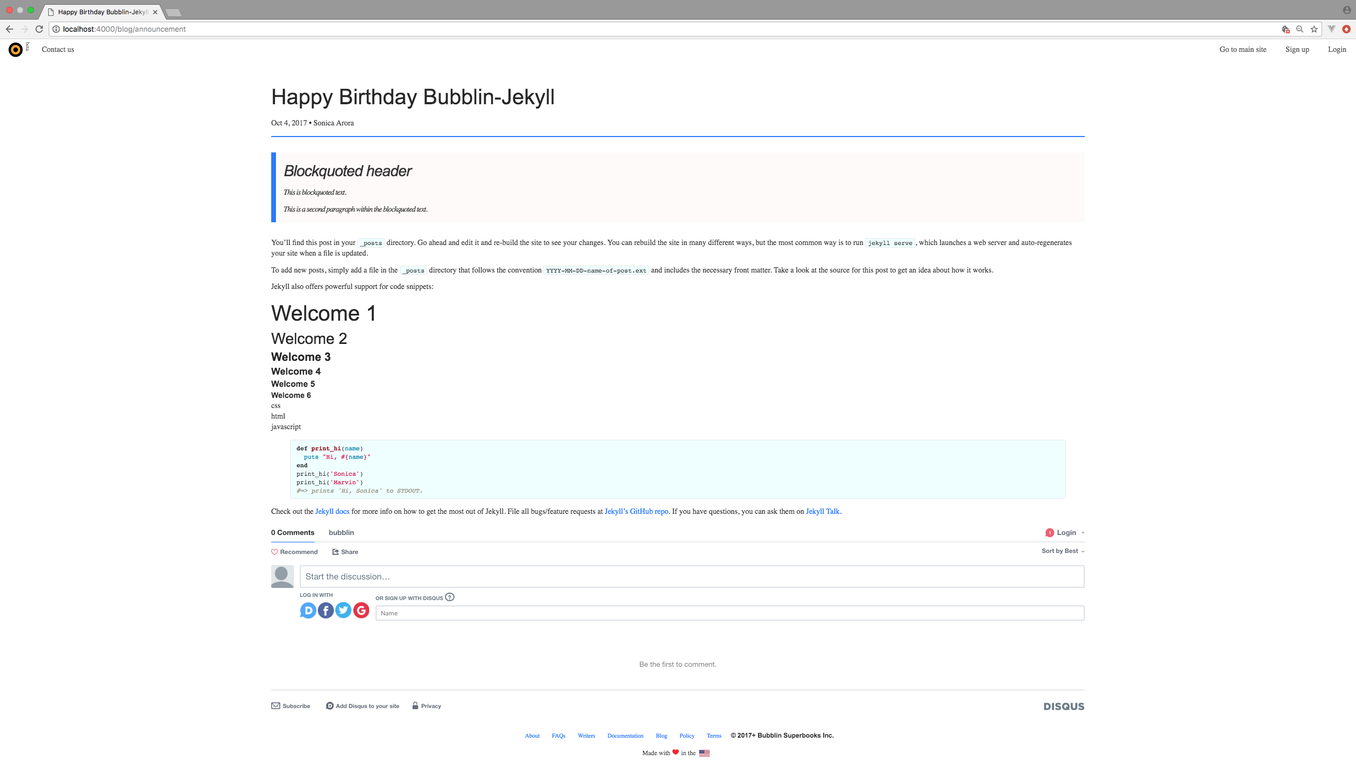The height and width of the screenshot is (762, 1356).
Task: Reload the page with the refresh icon
Action: pos(39,29)
